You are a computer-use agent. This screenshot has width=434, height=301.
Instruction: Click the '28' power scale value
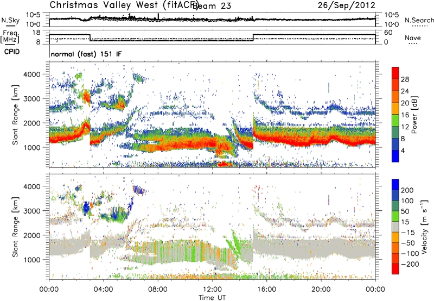[405, 79]
